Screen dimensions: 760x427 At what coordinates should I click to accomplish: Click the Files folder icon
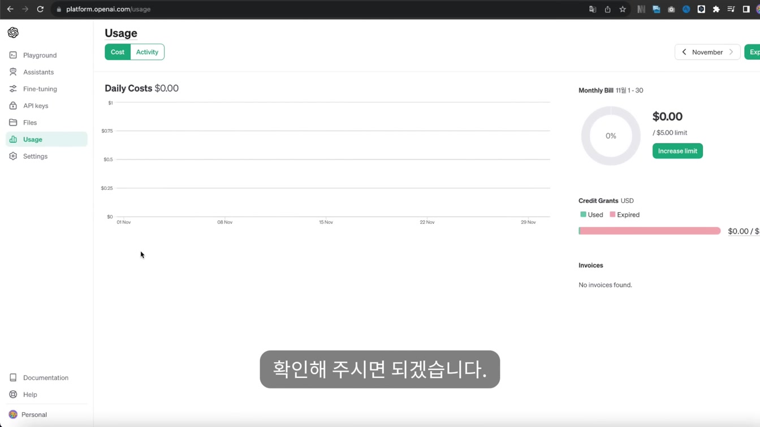13,123
